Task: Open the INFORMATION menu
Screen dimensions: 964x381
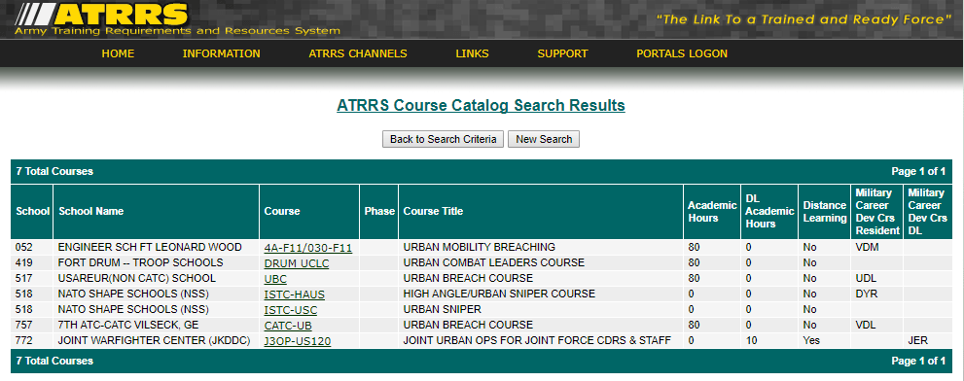Action: 222,53
